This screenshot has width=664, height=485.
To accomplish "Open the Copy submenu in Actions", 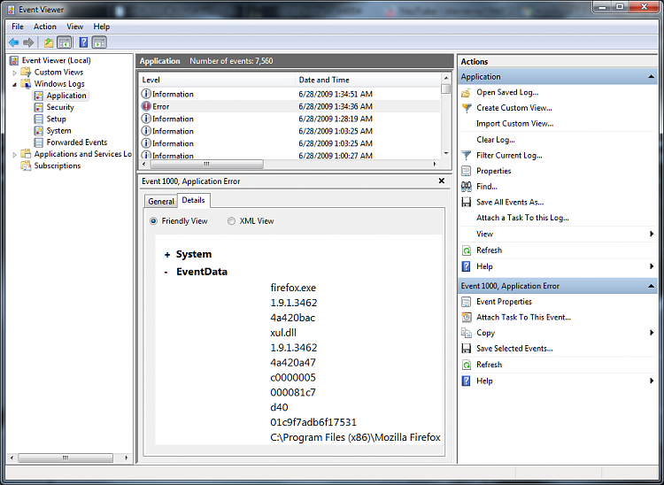I will coord(558,333).
